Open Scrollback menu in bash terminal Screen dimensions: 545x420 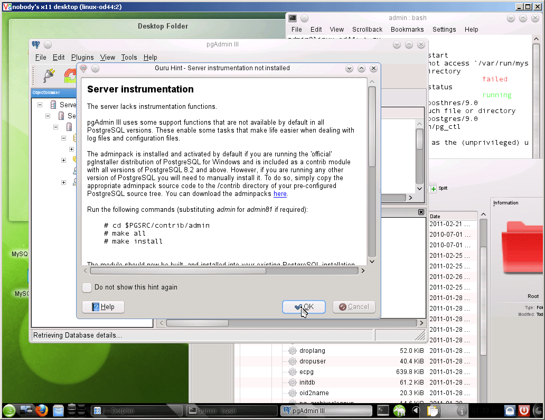click(367, 30)
